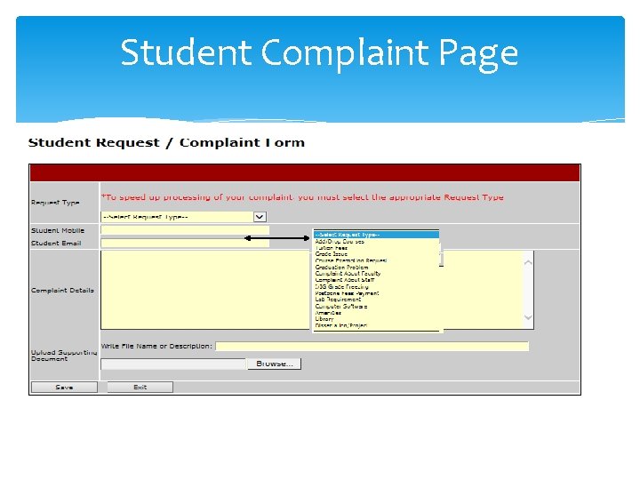This screenshot has width=640, height=480.
Task: Click the Browse button
Action: [x=275, y=364]
